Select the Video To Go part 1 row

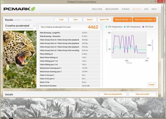click(70, 75)
